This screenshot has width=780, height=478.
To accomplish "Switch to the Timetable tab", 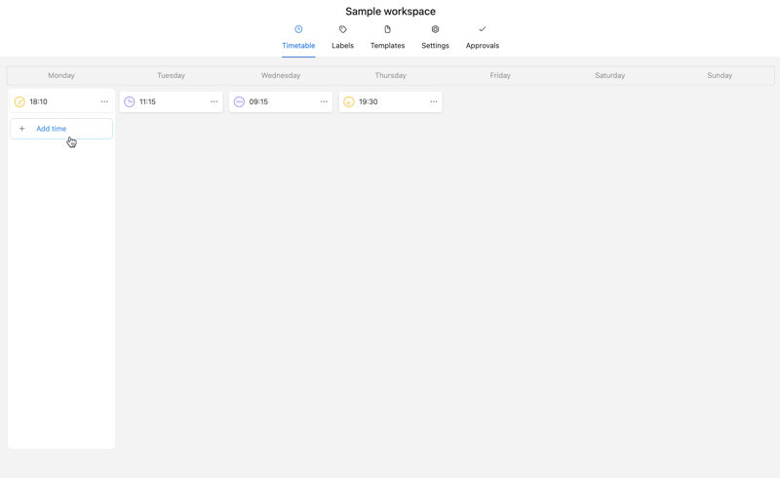I will click(298, 45).
